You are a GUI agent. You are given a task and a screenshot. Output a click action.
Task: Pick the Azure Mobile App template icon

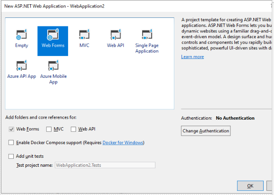point(53,65)
